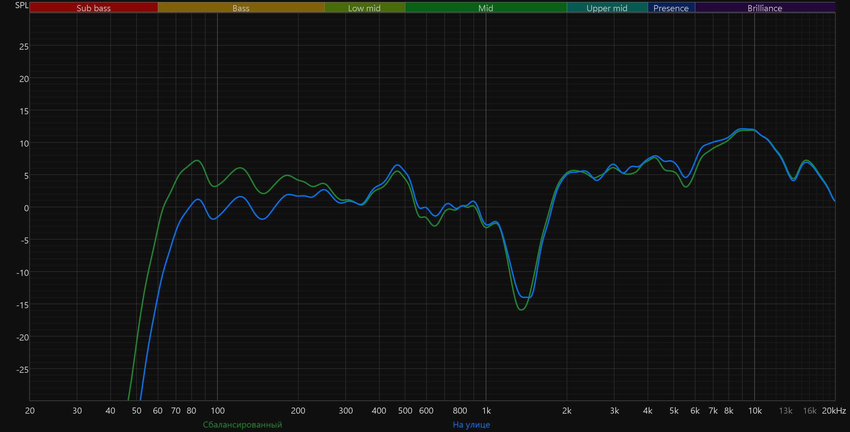Click the 10k frequency axis label

pos(755,411)
